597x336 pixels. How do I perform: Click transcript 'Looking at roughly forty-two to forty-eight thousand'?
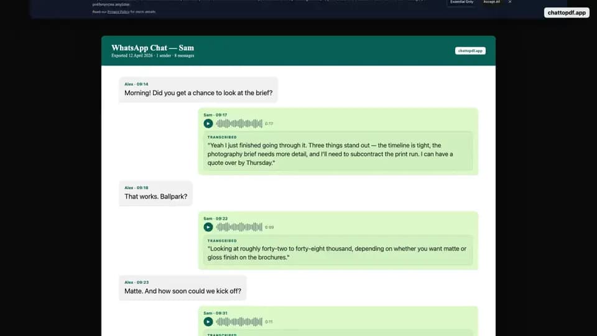click(337, 253)
